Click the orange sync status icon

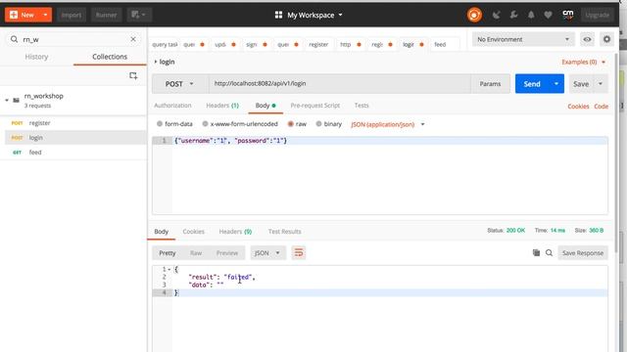point(474,15)
